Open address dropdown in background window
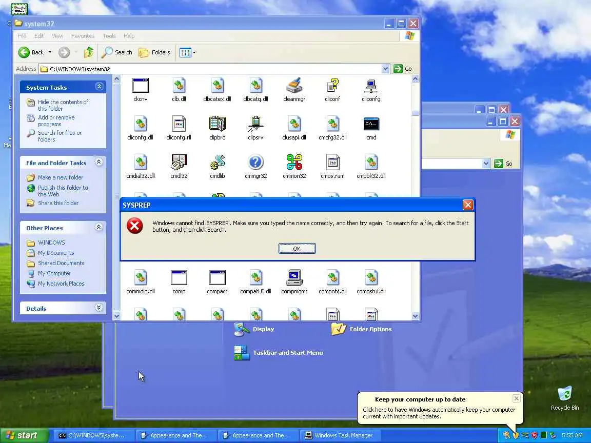The height and width of the screenshot is (443, 591). pos(486,164)
